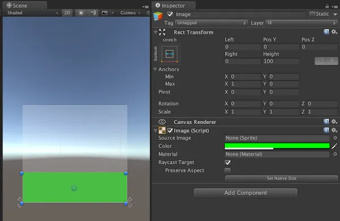Click the scene effects image icon

click(x=105, y=13)
